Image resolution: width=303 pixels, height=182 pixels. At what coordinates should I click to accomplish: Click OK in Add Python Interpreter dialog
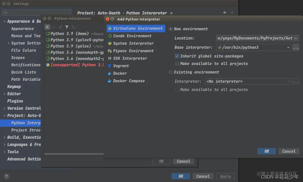tap(267, 151)
